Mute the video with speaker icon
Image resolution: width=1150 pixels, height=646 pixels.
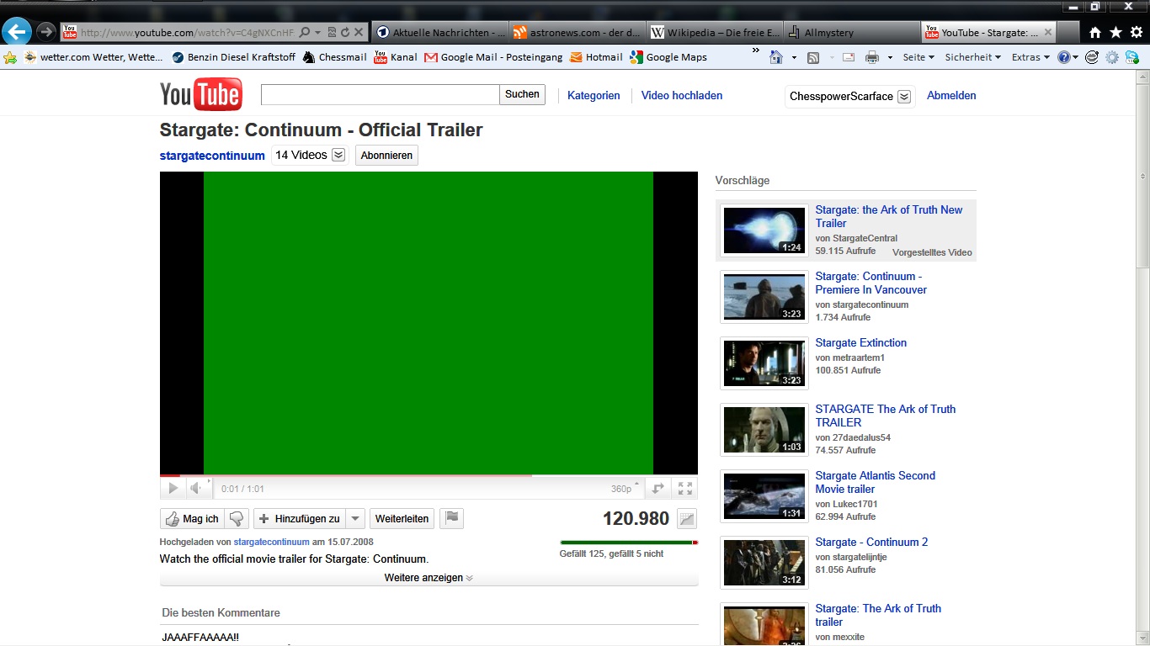click(196, 489)
